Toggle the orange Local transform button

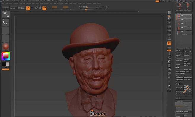coord(169,43)
